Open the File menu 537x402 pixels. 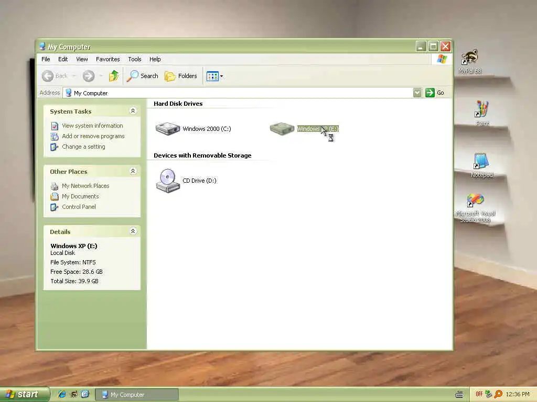pyautogui.click(x=46, y=59)
